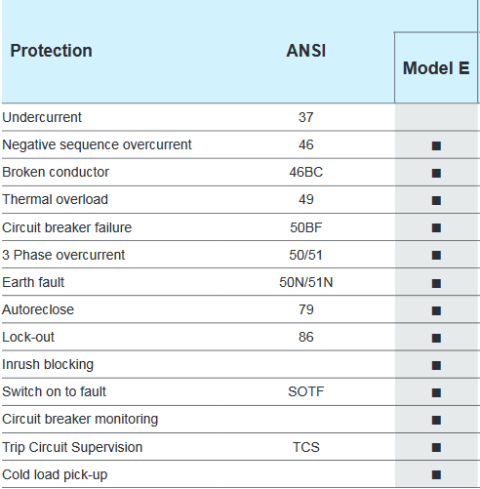Select the 3 Phase overcurrent Model E square
This screenshot has height=489, width=480.
point(436,255)
